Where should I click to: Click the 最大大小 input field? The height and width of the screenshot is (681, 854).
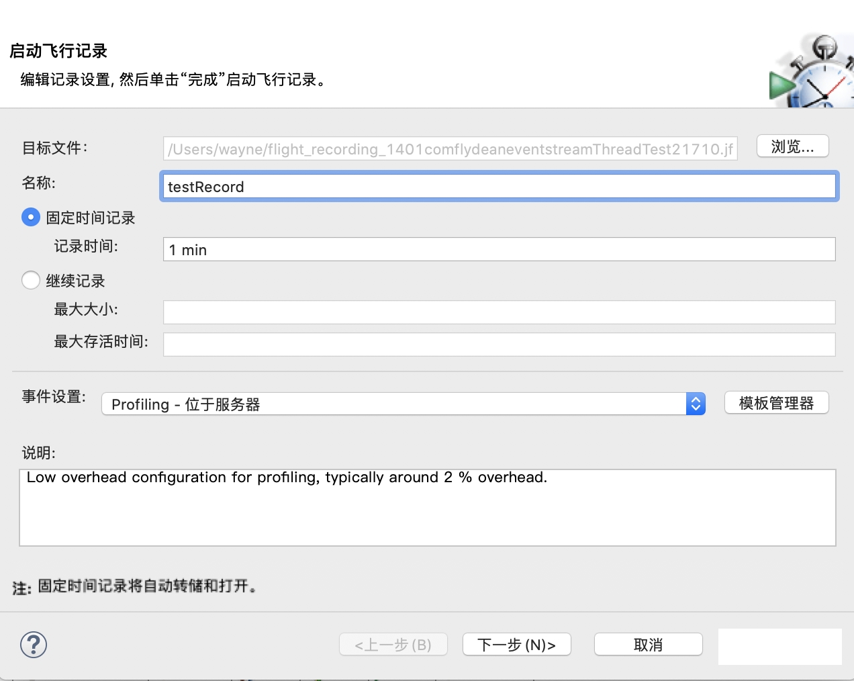click(x=499, y=312)
